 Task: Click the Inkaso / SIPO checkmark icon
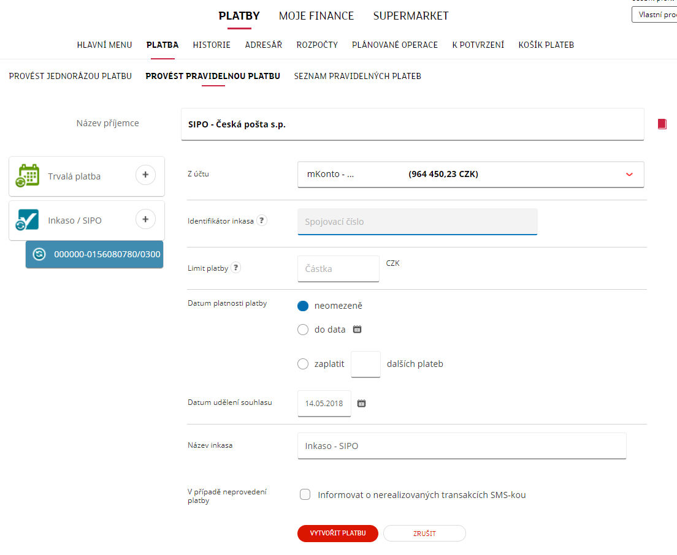click(x=27, y=220)
